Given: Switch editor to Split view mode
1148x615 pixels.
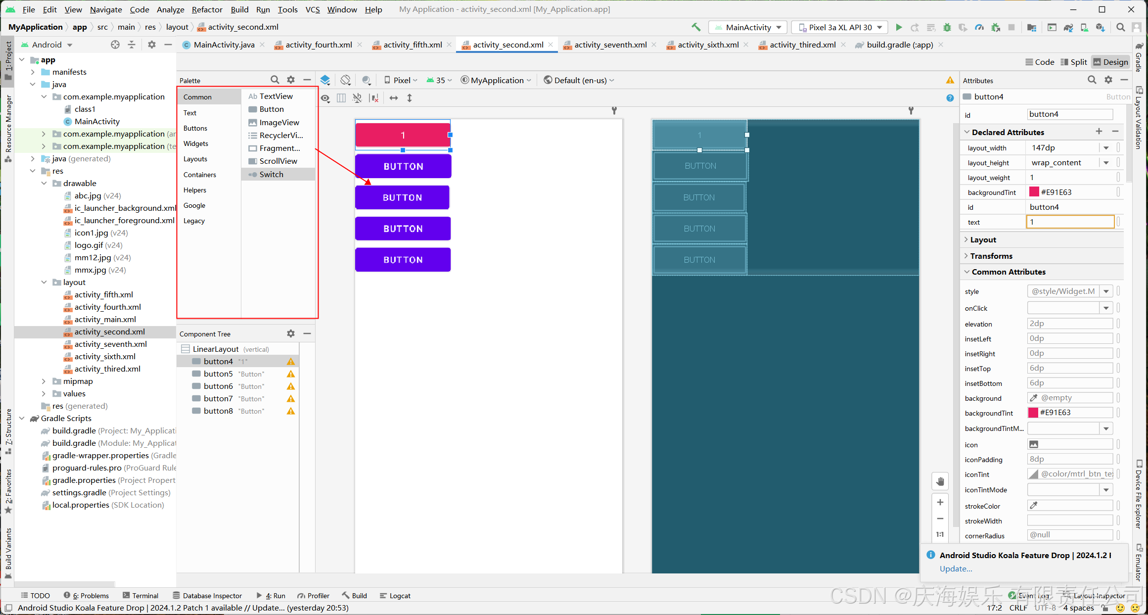Looking at the screenshot, I should tap(1073, 62).
